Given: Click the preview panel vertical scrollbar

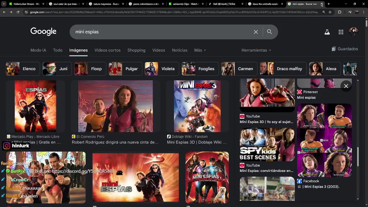Looking at the screenshot, I should click(358, 157).
